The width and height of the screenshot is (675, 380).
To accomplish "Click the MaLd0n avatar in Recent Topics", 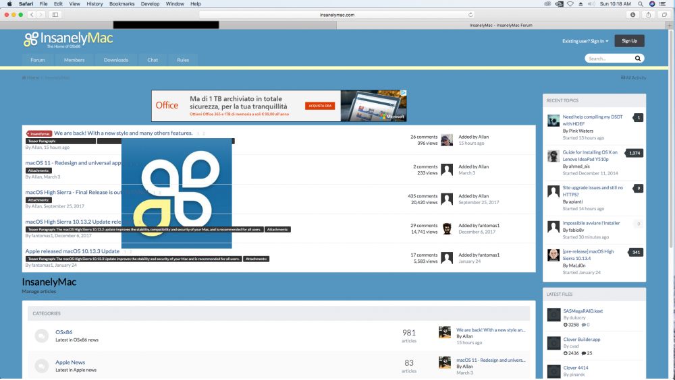I will pos(553,255).
